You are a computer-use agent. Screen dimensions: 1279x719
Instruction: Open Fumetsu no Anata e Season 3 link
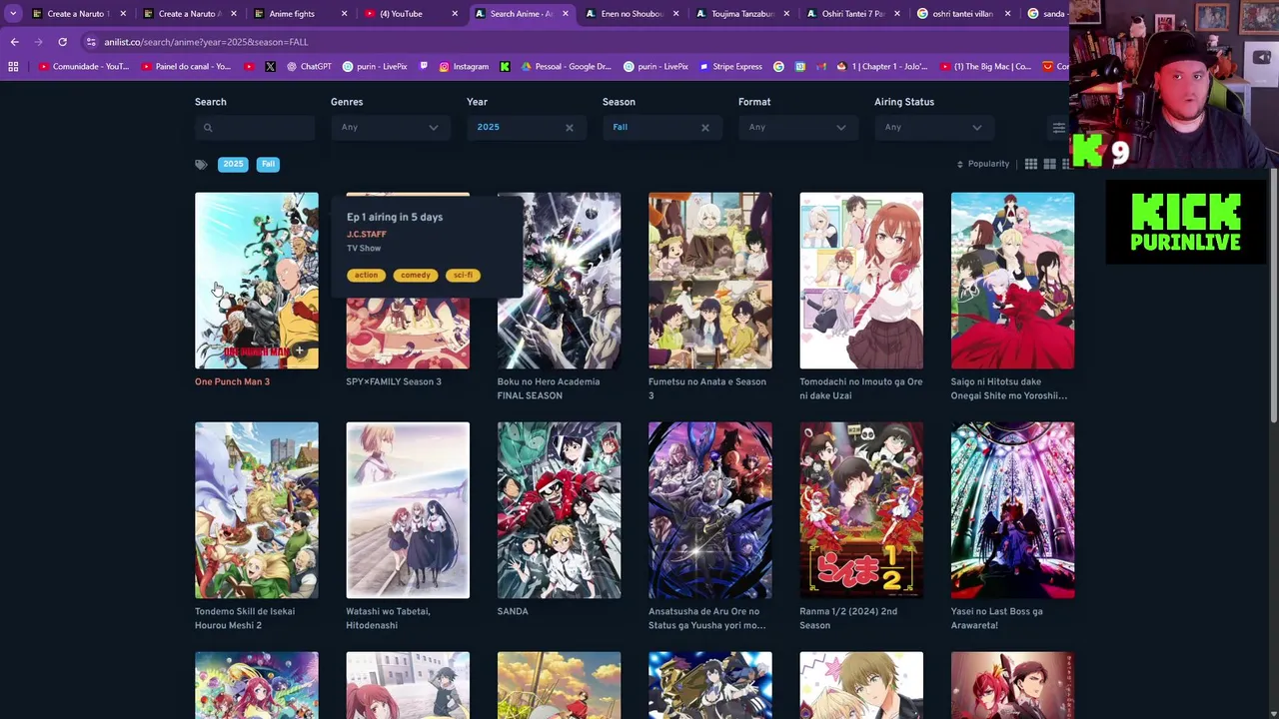point(707,388)
